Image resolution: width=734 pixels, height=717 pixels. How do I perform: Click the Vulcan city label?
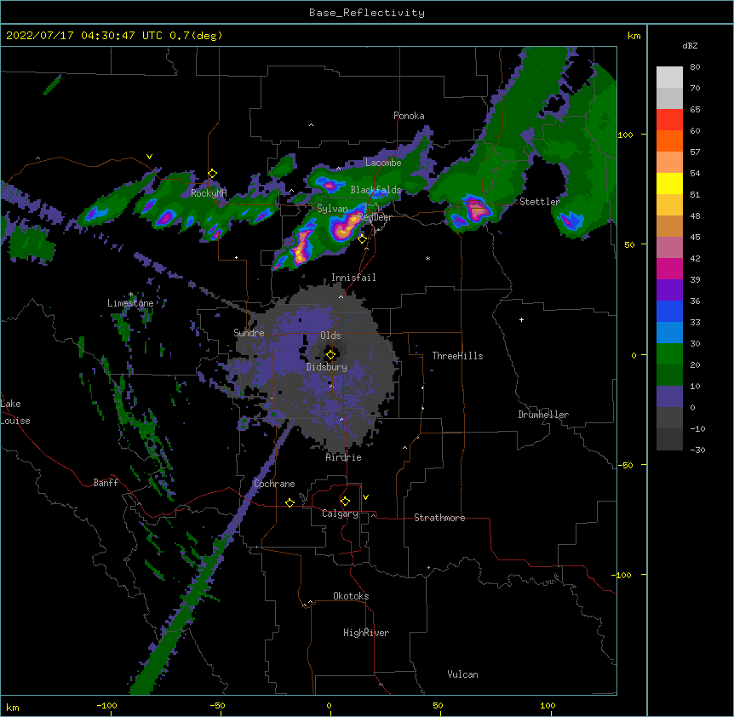coord(462,674)
